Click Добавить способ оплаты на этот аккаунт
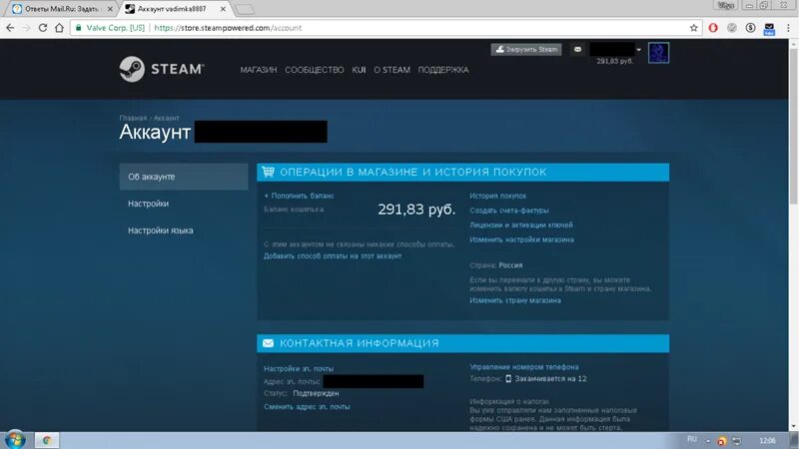 (x=333, y=256)
